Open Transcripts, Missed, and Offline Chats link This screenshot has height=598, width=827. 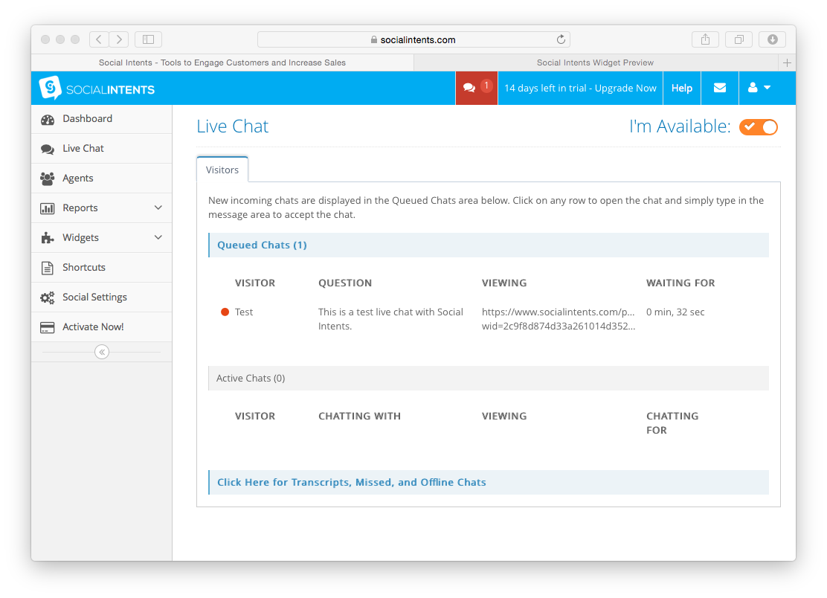pyautogui.click(x=489, y=483)
